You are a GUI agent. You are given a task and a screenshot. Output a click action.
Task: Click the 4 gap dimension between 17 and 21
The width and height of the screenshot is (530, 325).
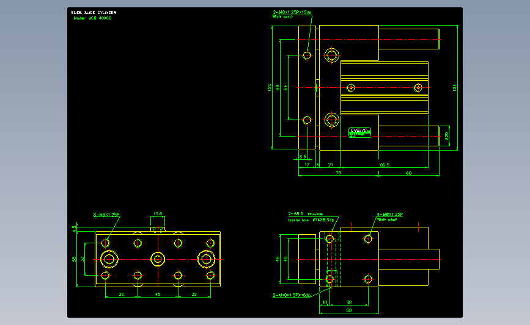pos(317,165)
